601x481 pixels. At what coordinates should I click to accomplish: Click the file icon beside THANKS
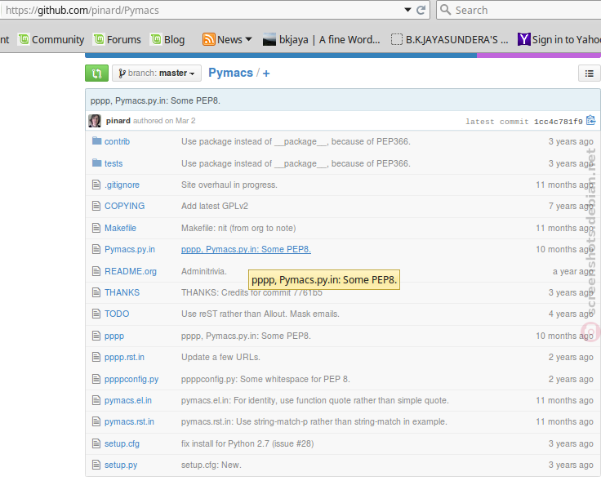click(x=96, y=292)
